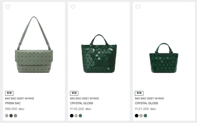Click heart icon on ¥145,200 Crystal Gloss
The width and height of the screenshot is (197, 123).
73,7
